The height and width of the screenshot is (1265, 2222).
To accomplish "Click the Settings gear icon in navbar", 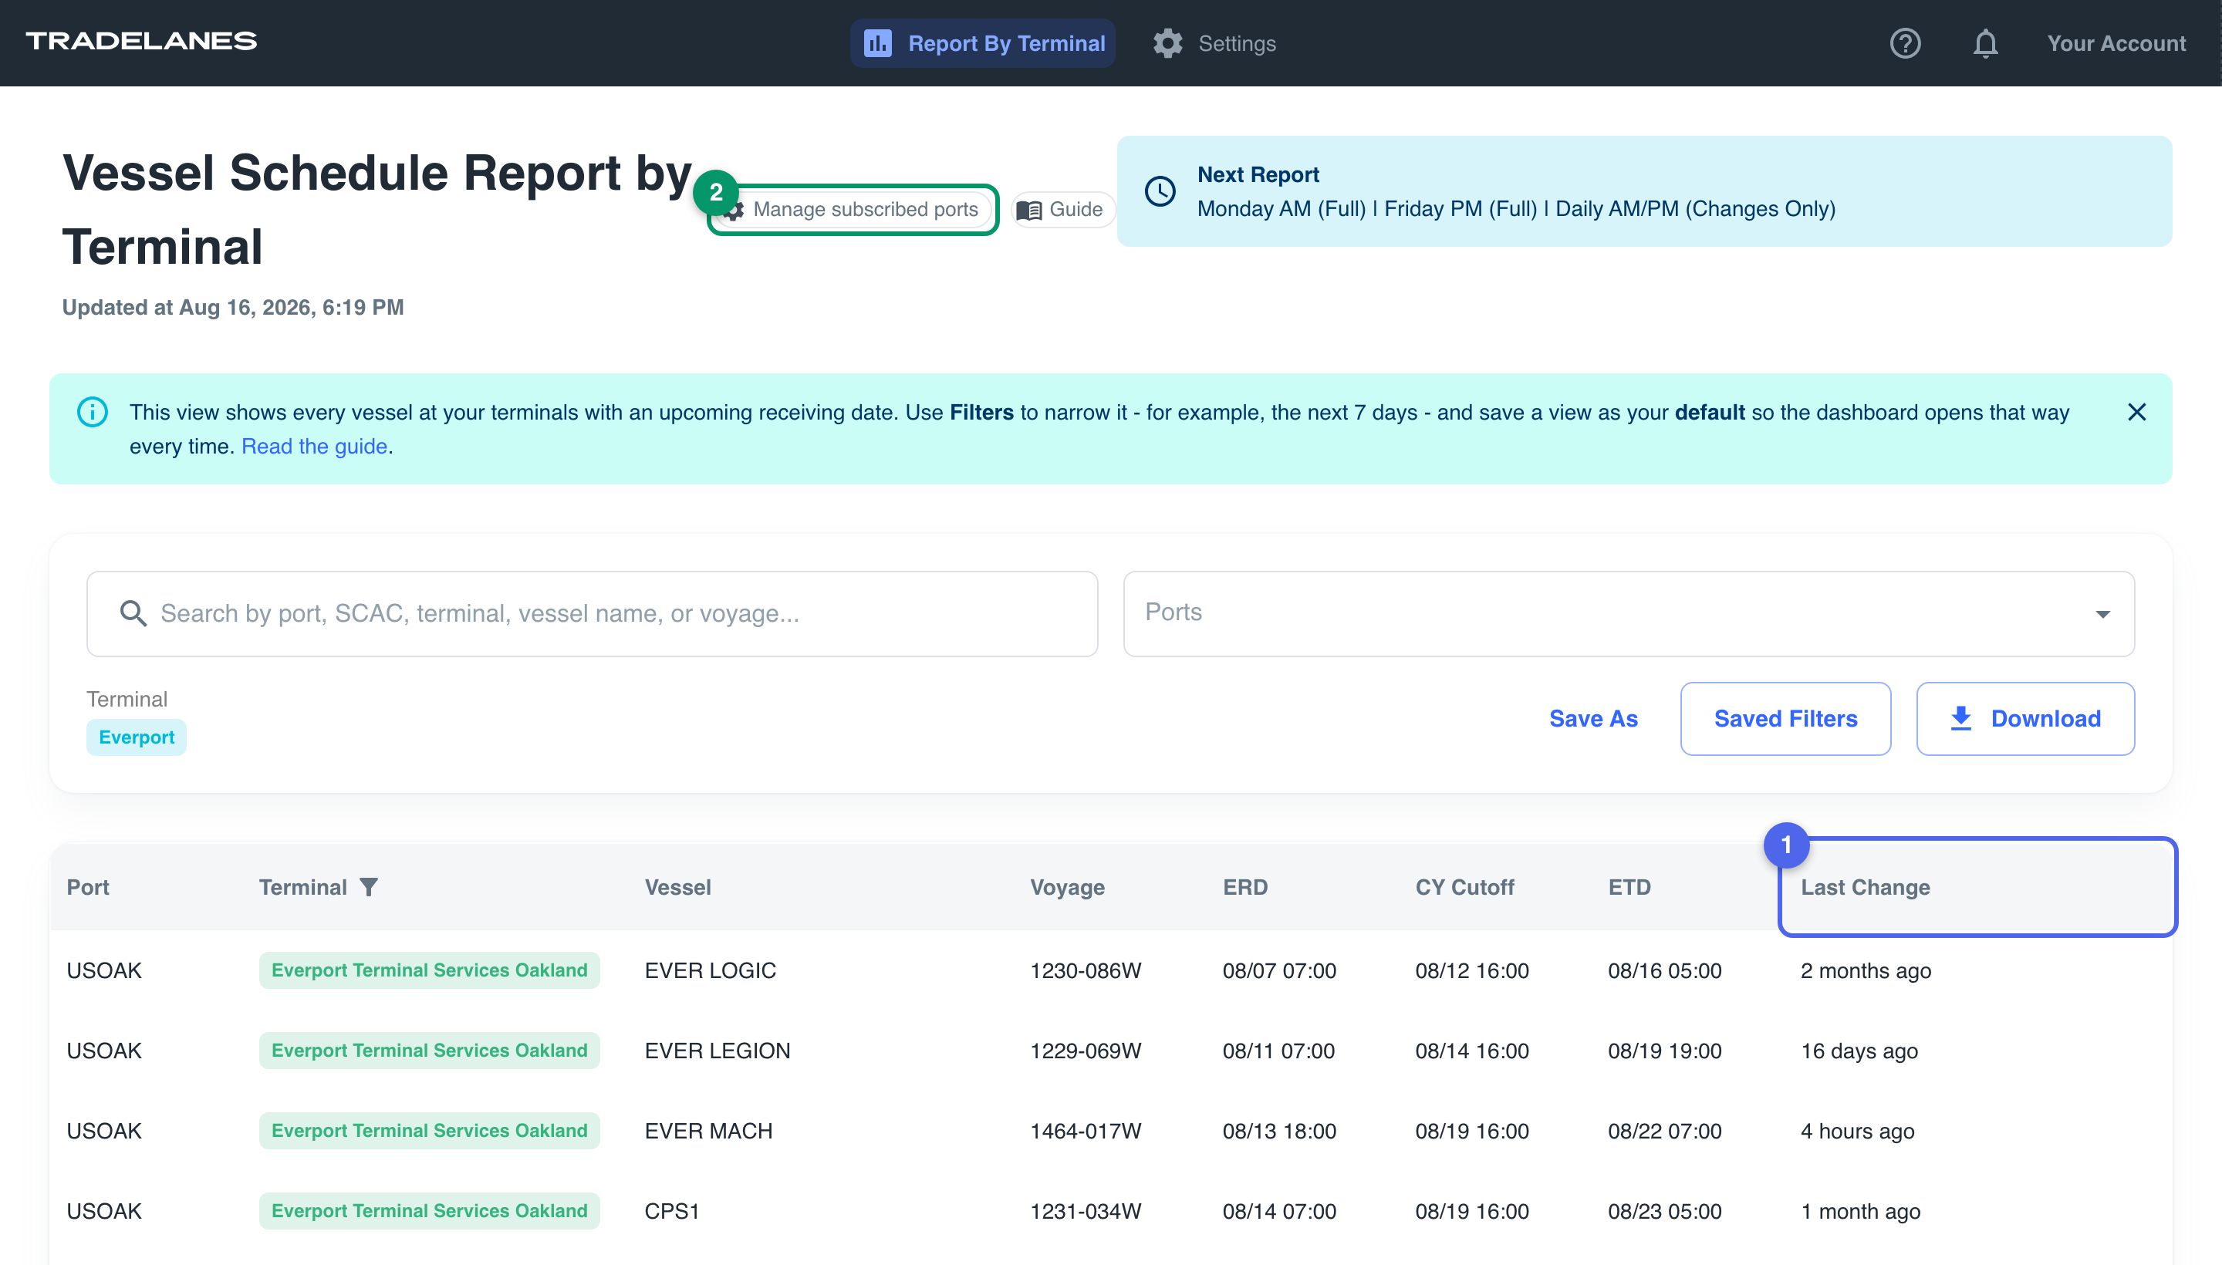I will point(1168,42).
